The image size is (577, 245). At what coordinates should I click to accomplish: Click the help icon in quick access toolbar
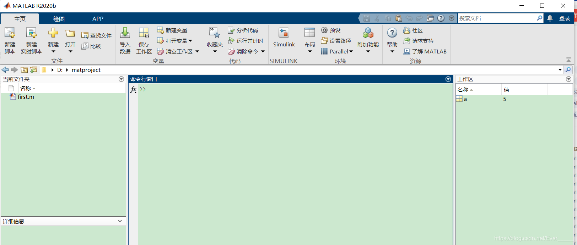click(x=441, y=18)
